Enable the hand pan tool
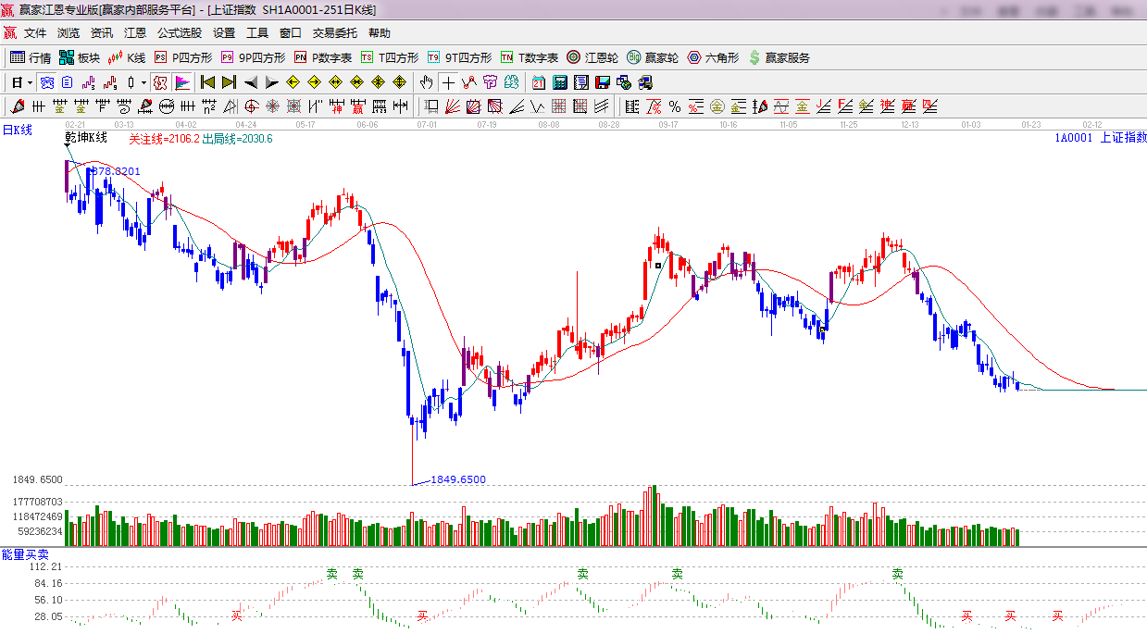Image resolution: width=1147 pixels, height=634 pixels. tap(426, 82)
